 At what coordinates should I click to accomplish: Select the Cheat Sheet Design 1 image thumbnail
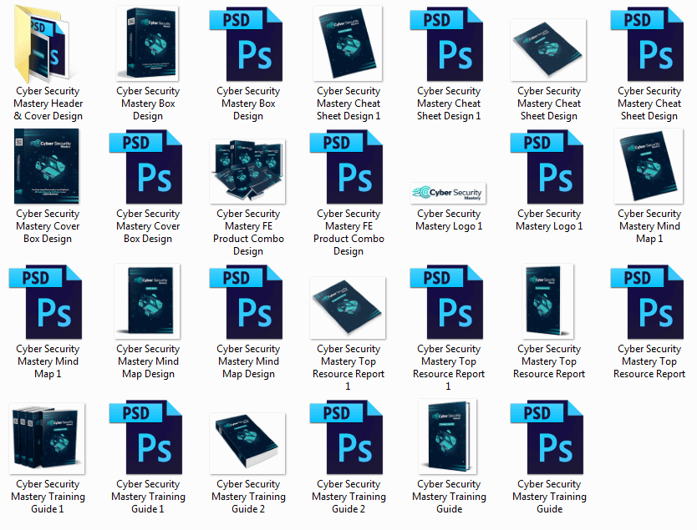[x=348, y=43]
